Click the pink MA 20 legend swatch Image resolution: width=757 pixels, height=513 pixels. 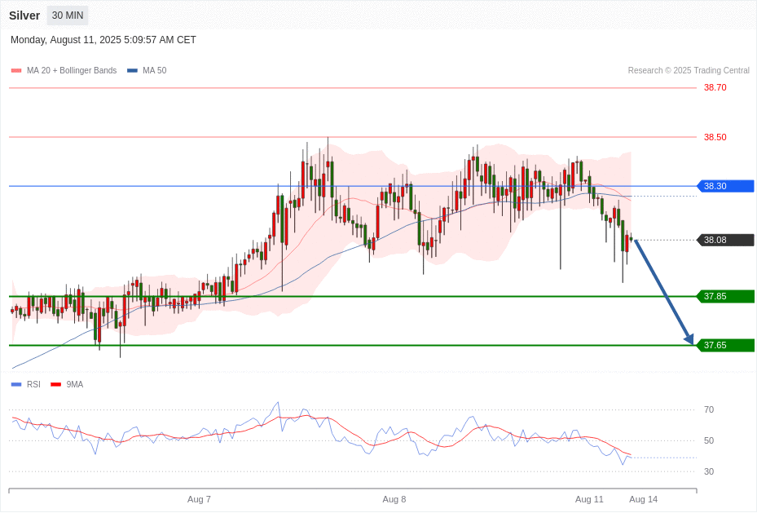16,70
